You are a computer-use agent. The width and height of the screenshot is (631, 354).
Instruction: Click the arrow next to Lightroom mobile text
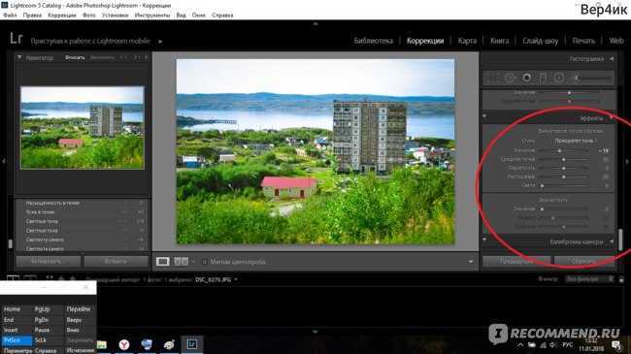click(160, 41)
